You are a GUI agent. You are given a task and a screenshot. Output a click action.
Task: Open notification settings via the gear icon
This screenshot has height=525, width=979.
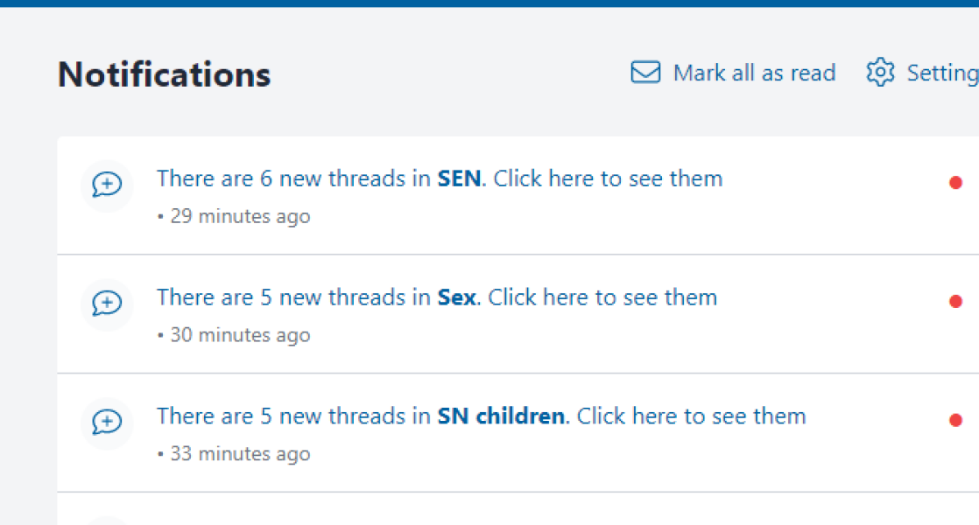coord(880,73)
